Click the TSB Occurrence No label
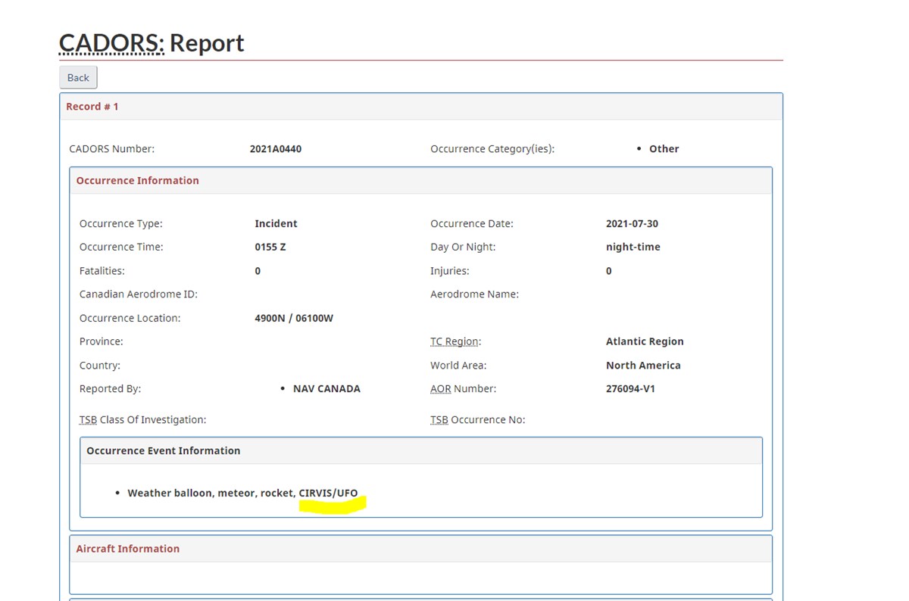The height and width of the screenshot is (601, 909). point(477,419)
